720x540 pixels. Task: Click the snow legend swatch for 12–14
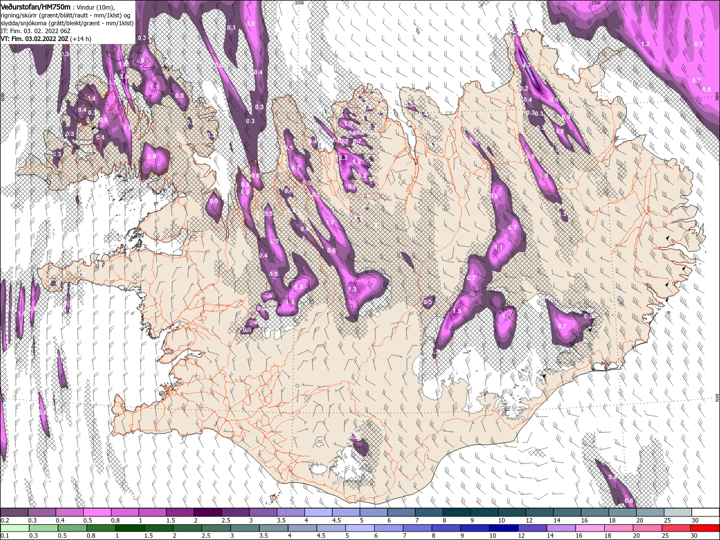pos(540,512)
